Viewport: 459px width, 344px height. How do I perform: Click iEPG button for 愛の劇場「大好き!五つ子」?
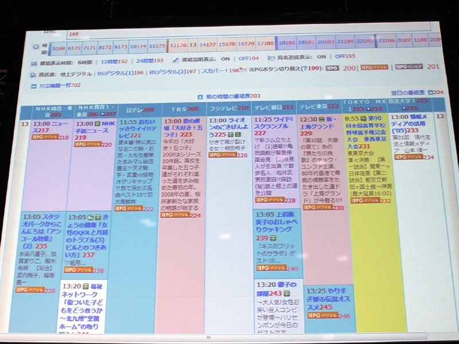pos(175,215)
